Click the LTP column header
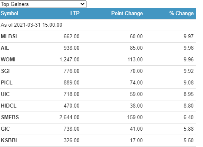This screenshot has height=147, width=203. (x=75, y=13)
